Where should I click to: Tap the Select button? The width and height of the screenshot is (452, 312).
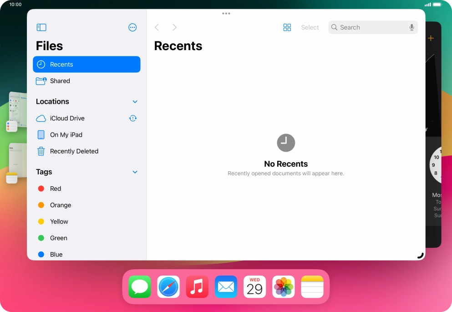(x=310, y=27)
